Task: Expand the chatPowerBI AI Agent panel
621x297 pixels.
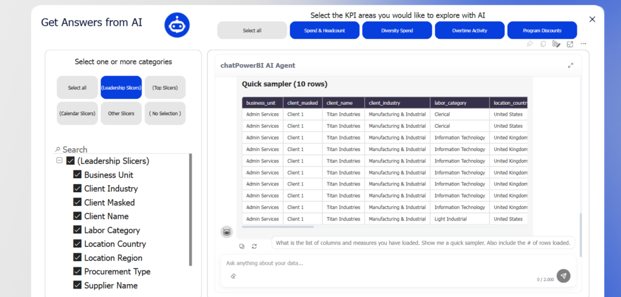Action: [570, 65]
